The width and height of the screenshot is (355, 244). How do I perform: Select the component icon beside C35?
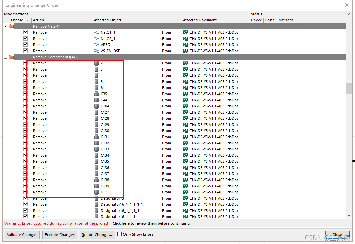[x=96, y=94]
